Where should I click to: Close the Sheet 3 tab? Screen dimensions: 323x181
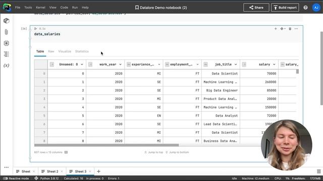point(90,171)
